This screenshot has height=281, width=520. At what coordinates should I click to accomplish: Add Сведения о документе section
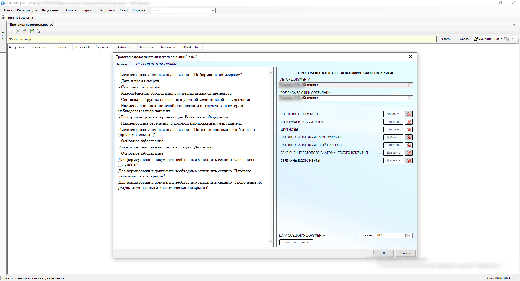tap(393, 114)
